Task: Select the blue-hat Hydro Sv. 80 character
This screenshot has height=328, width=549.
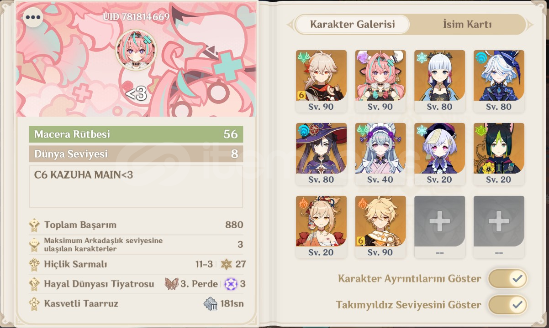Action: pyautogui.click(x=499, y=81)
